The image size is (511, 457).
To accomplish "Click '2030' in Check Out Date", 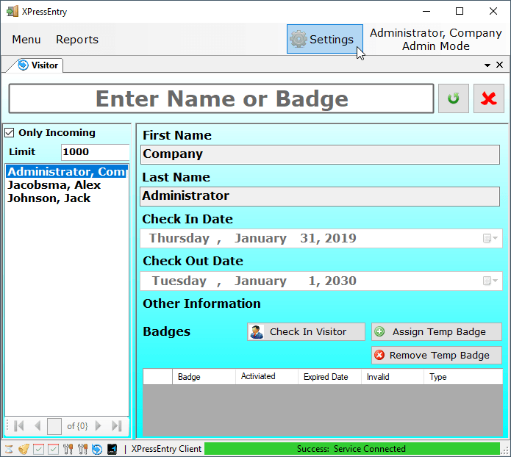I will click(x=340, y=281).
